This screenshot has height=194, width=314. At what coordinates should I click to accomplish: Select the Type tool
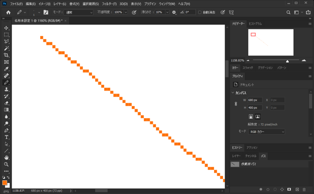(x=6, y=137)
